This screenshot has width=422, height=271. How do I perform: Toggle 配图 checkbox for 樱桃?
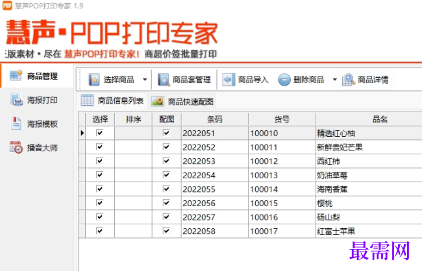pyautogui.click(x=166, y=203)
